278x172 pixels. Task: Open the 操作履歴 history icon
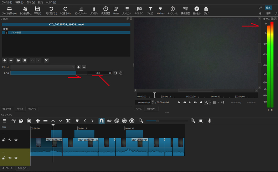point(185,10)
